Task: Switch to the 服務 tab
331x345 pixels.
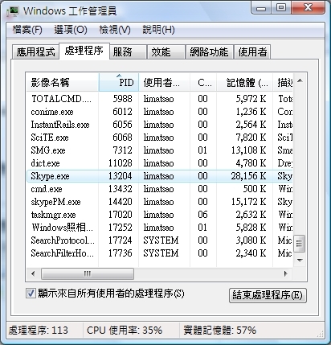Action: coord(128,51)
